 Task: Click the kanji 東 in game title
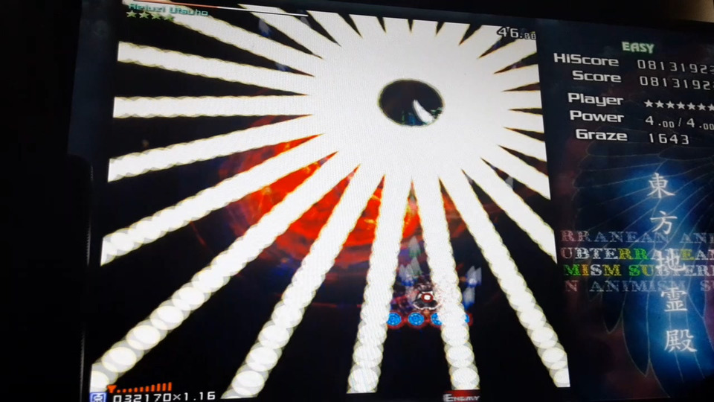pyautogui.click(x=660, y=186)
